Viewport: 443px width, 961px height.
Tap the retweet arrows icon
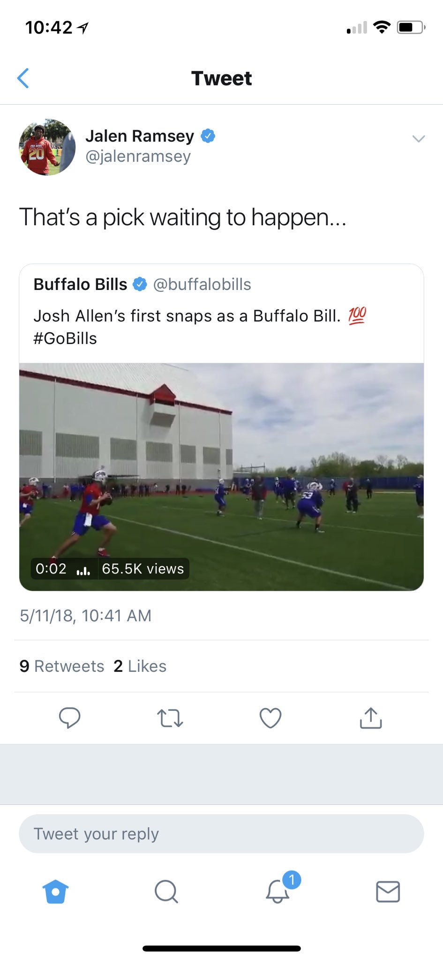pos(170,718)
